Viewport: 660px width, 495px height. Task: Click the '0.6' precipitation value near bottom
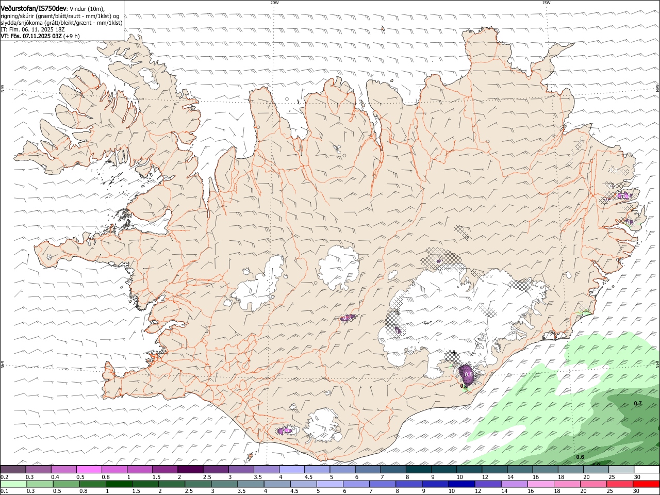click(580, 457)
